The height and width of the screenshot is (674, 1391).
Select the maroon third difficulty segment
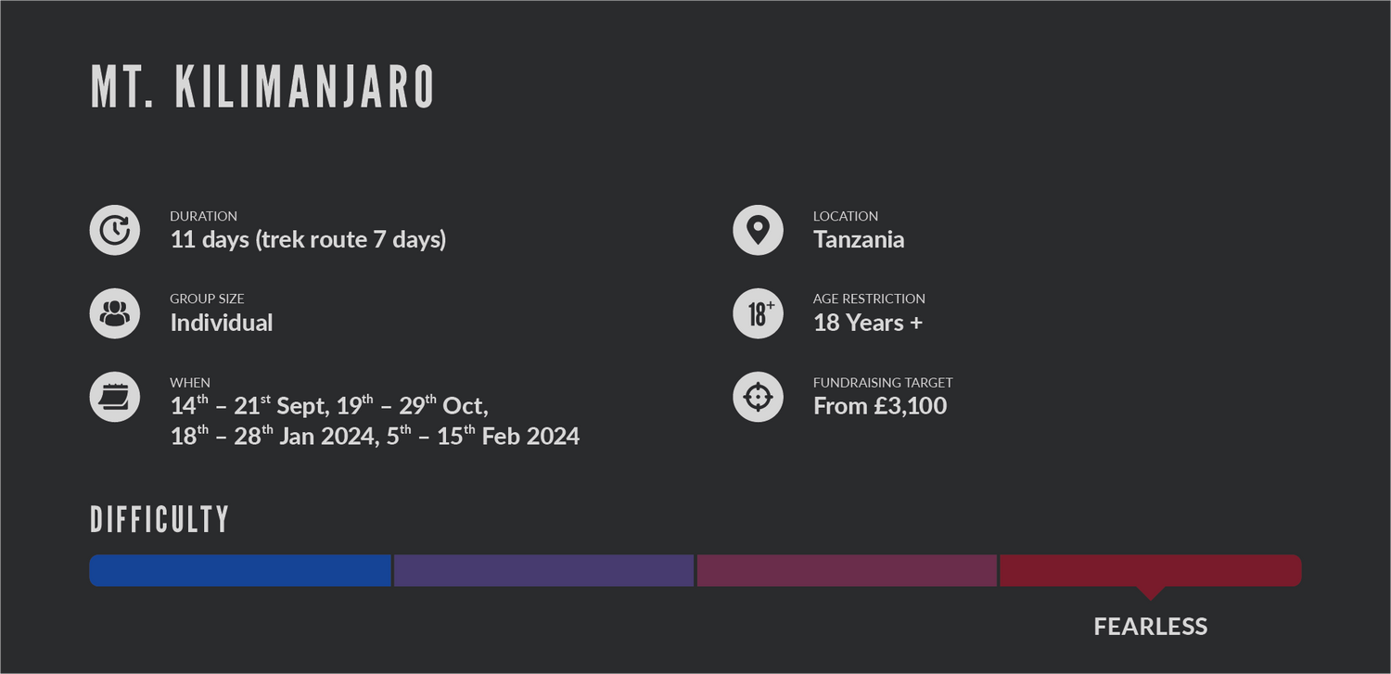847,570
